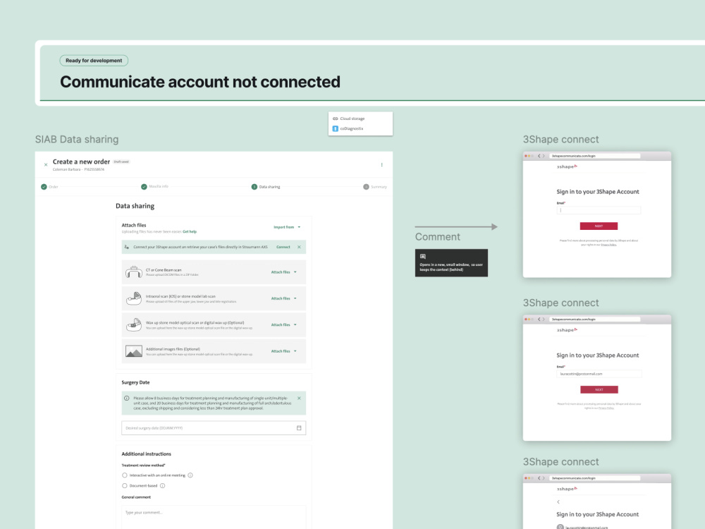The height and width of the screenshot is (529, 705).
Task: Click the back chevron in third 3Shape sign-in page
Action: tap(558, 501)
